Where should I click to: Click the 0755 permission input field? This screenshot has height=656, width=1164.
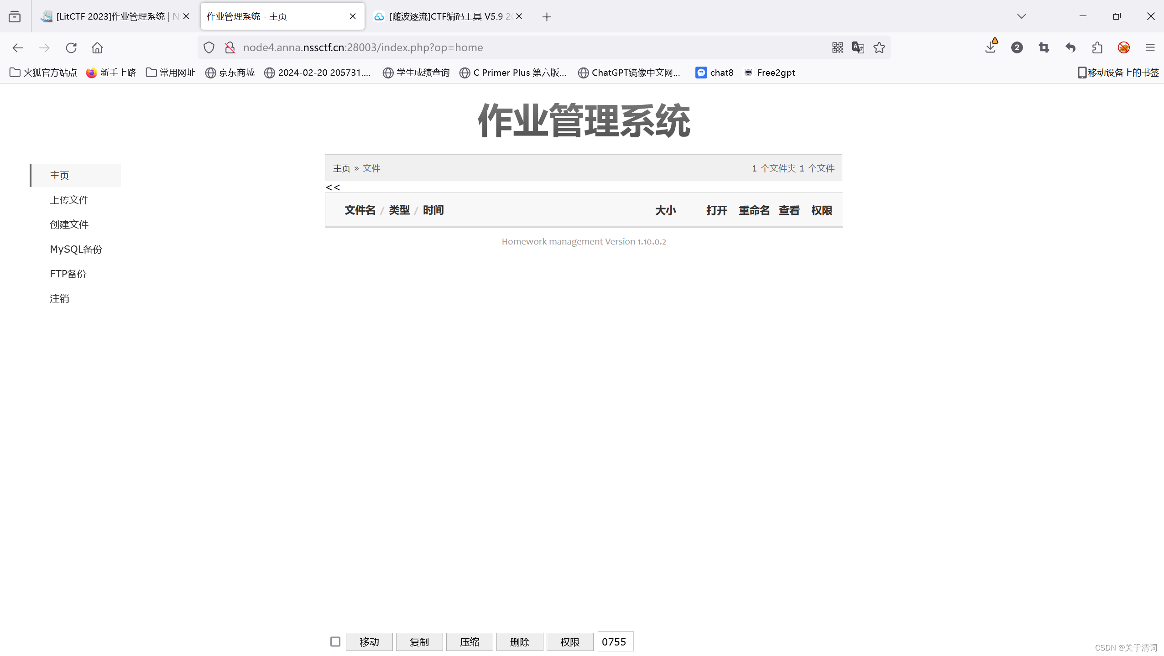[615, 641]
